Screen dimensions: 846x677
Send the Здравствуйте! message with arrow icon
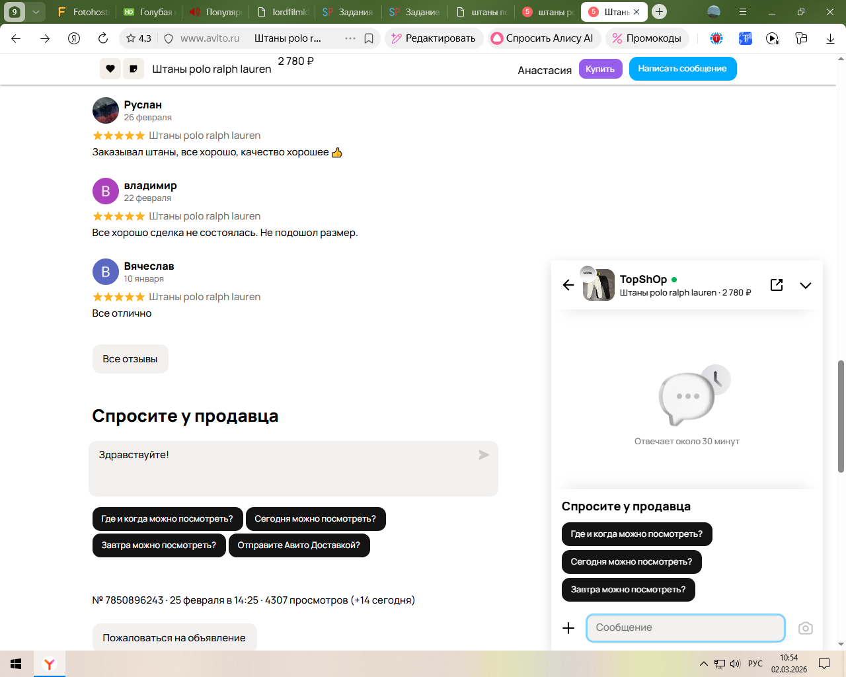(484, 455)
